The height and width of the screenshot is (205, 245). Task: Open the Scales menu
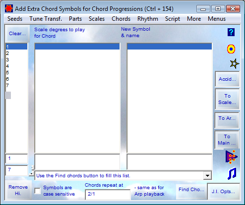97,19
